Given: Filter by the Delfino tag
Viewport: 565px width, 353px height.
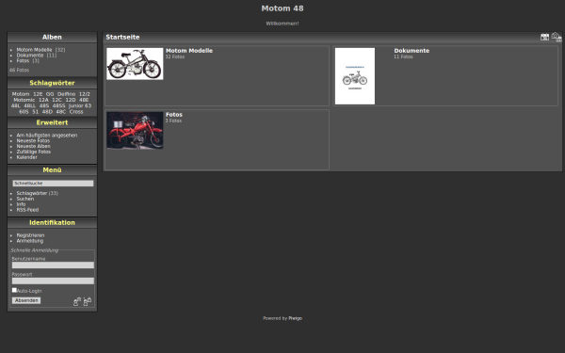Looking at the screenshot, I should pos(66,94).
